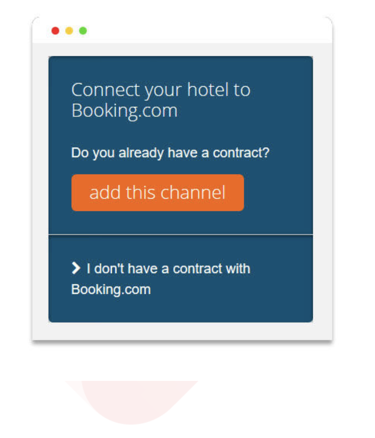
Task: Click the "Do you already have a contract?" question
Action: click(170, 153)
